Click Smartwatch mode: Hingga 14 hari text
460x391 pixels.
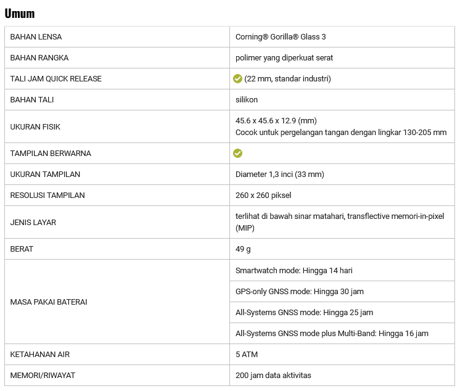point(294,271)
